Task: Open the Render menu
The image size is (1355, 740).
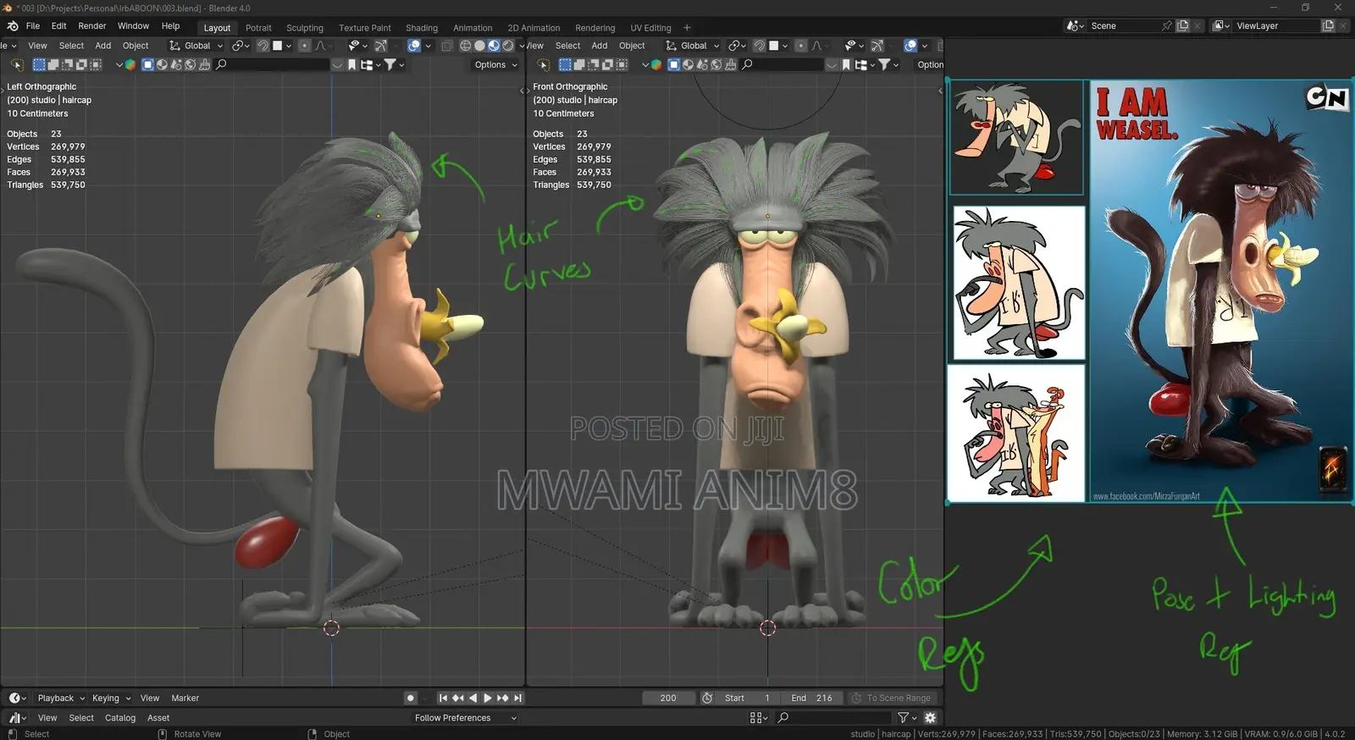Action: 92,26
